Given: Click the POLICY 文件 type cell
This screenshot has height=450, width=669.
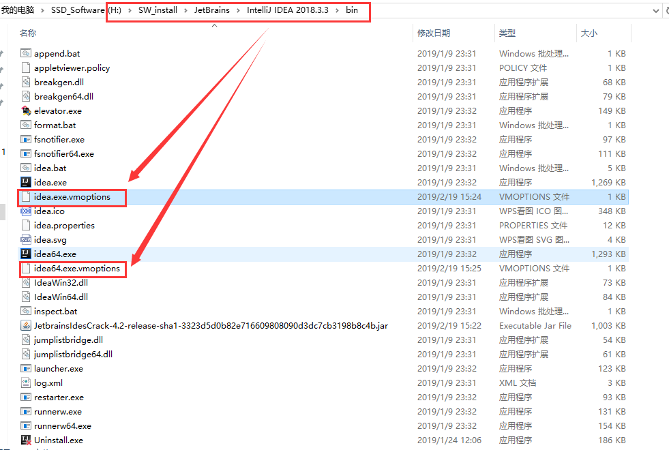Looking at the screenshot, I should [x=523, y=67].
